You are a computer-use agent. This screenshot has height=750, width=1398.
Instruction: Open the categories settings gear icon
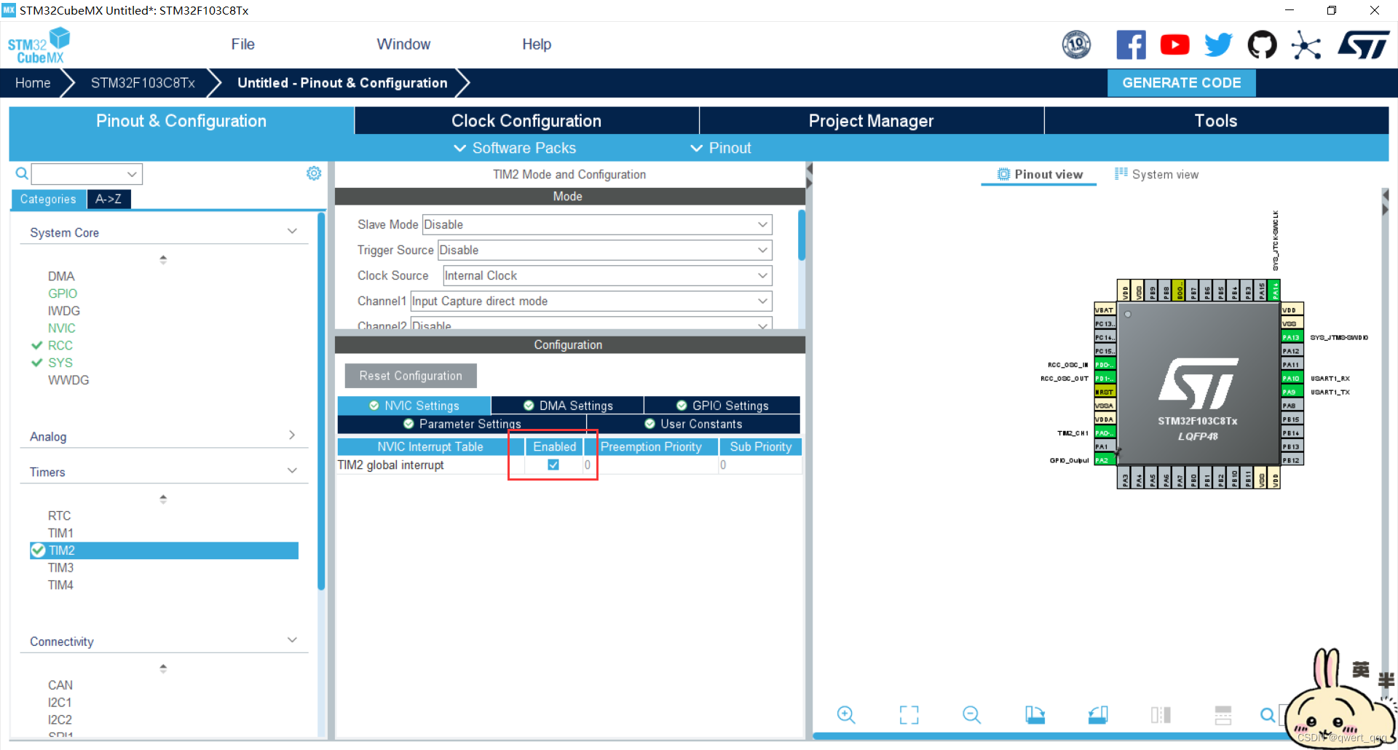point(314,173)
